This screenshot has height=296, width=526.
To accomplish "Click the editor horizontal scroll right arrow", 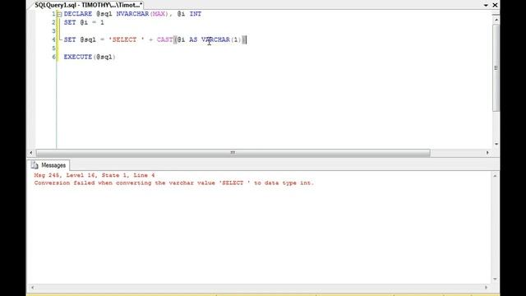I will [x=487, y=153].
